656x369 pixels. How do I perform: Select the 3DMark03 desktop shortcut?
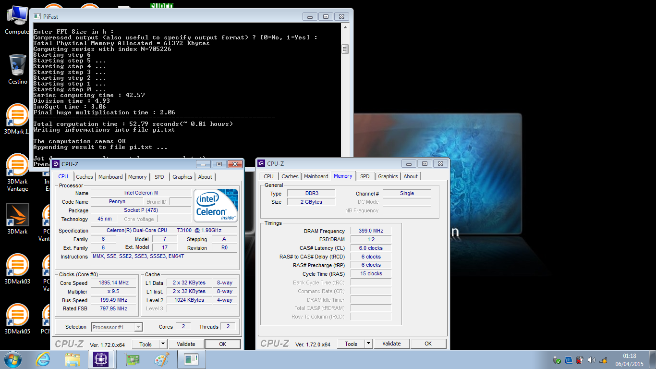point(17,269)
